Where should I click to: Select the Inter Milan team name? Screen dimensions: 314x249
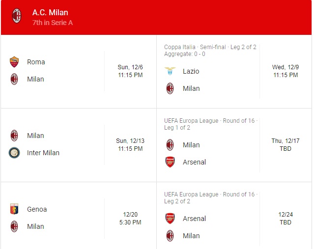43,153
